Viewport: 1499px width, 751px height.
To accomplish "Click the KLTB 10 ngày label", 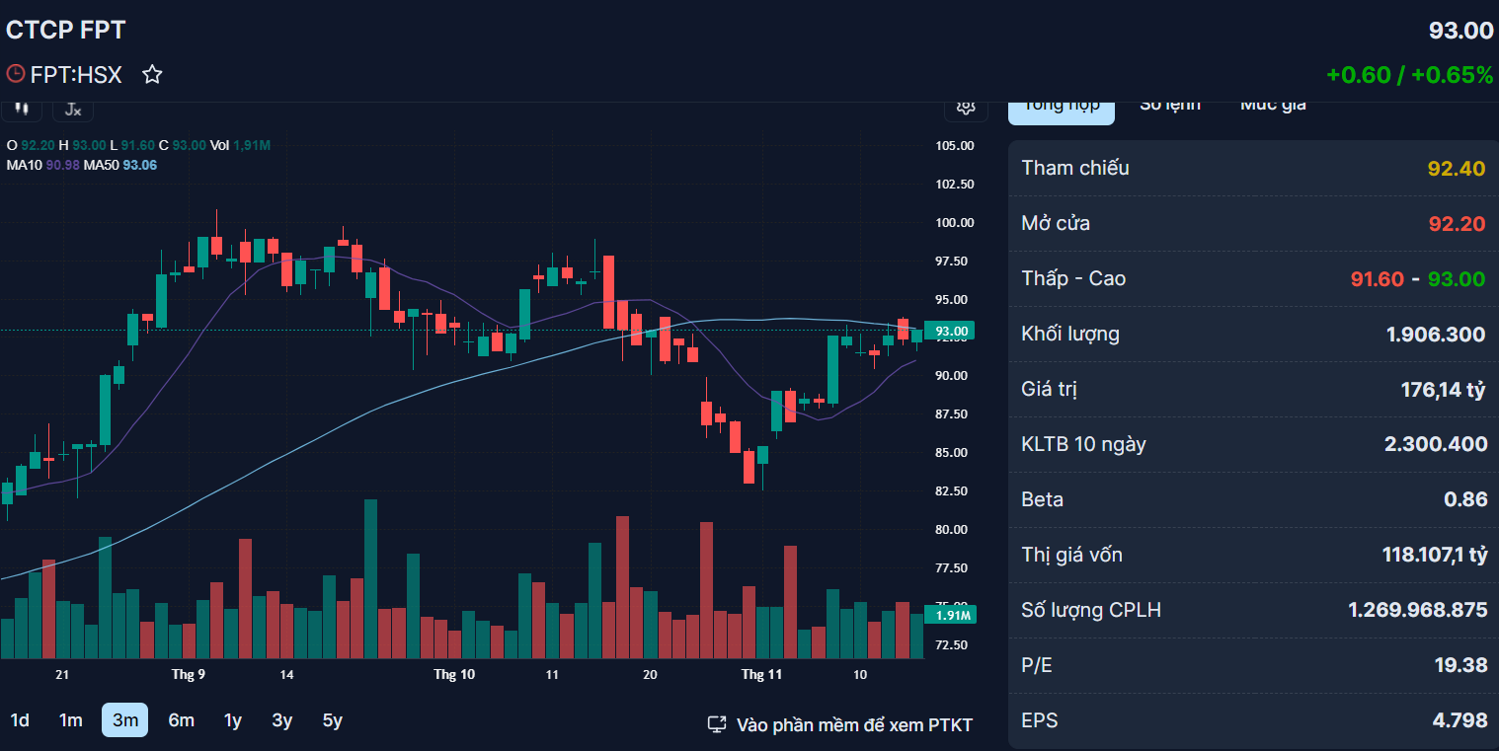I will click(1083, 444).
